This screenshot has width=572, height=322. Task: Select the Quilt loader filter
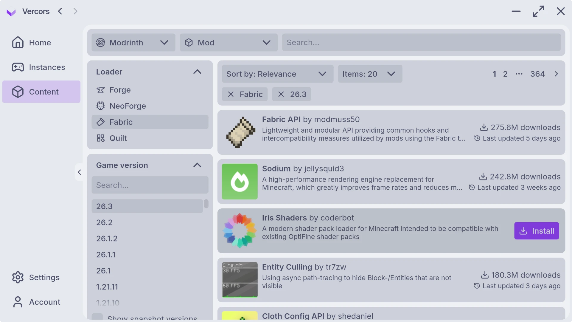[x=150, y=138]
